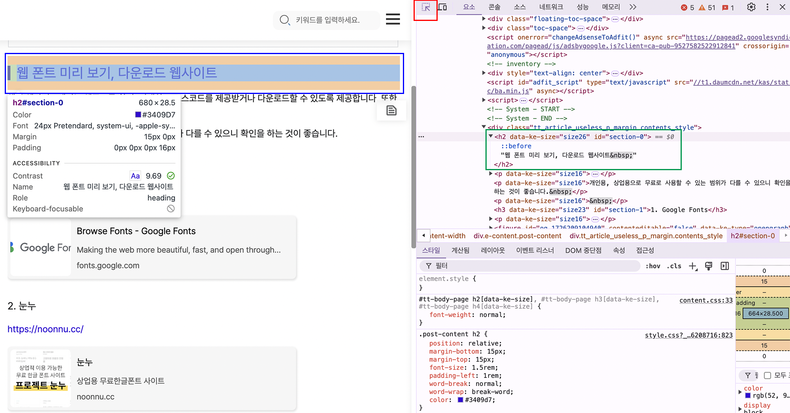Open the DevTools three-dot menu
The image size is (790, 413).
767,7
